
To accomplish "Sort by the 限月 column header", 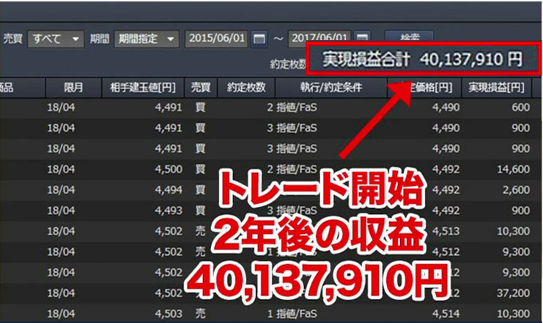I will (73, 88).
